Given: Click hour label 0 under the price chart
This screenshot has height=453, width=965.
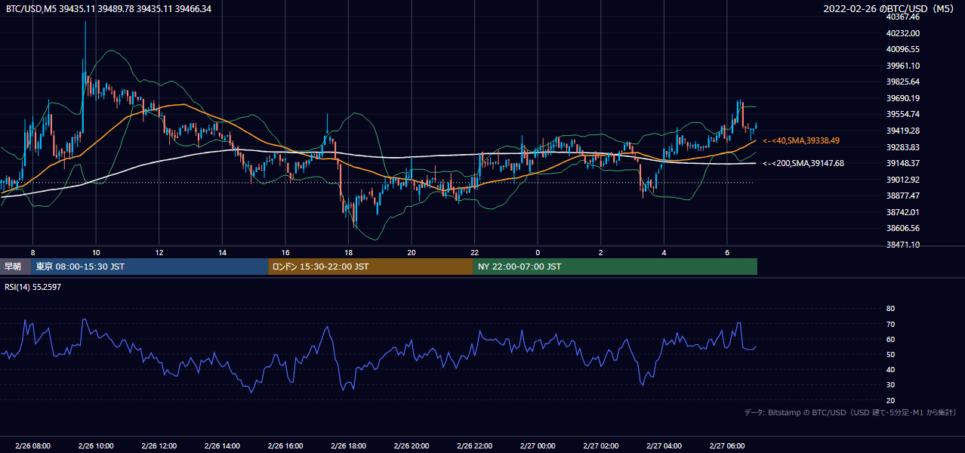Looking at the screenshot, I should (x=538, y=252).
